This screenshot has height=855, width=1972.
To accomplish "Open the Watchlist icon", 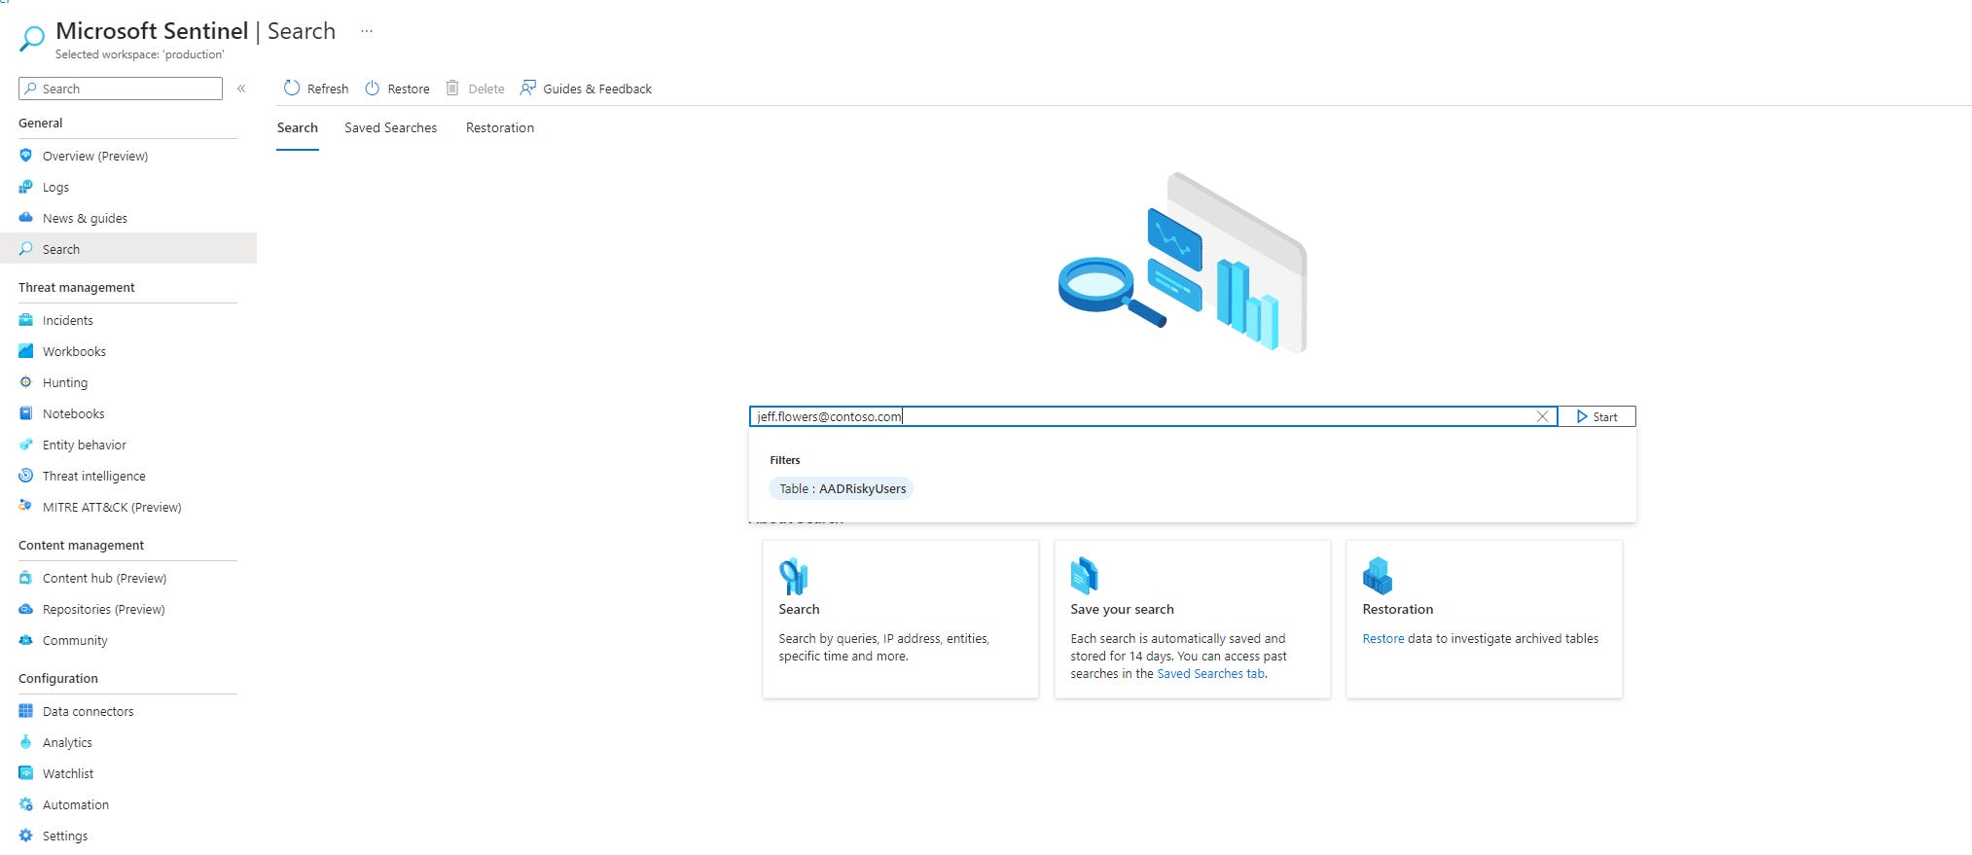I will tap(26, 773).
